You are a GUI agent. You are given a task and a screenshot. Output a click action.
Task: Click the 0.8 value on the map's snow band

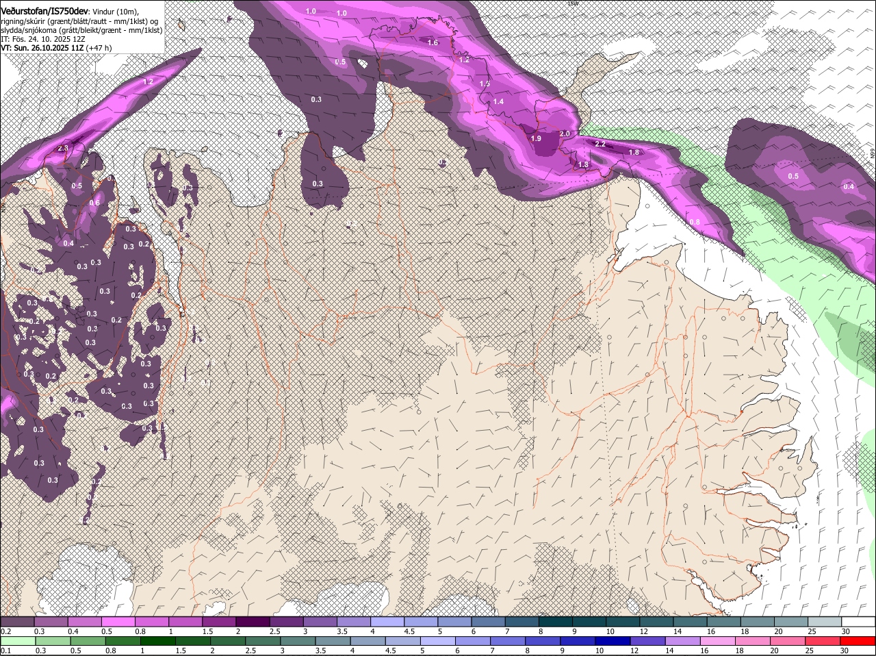[695, 222]
